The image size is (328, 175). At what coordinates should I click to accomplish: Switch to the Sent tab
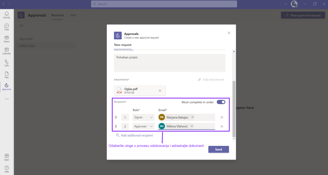pyautogui.click(x=73, y=15)
